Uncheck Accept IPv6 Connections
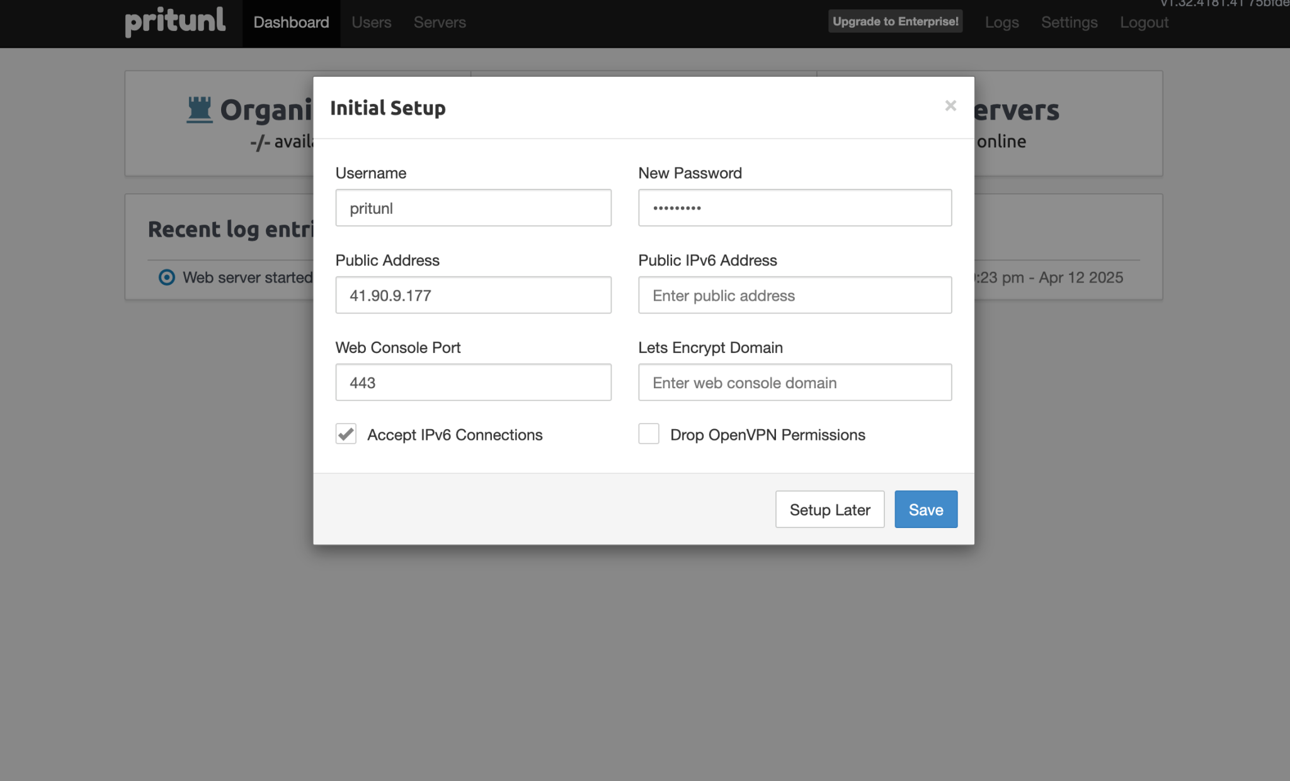This screenshot has height=781, width=1290. pos(346,434)
